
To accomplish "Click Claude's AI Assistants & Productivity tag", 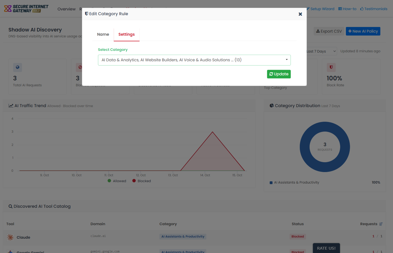I will point(183,236).
